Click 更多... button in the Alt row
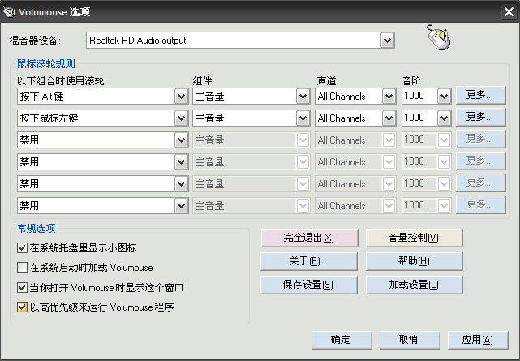The height and width of the screenshot is (361, 520). 480,95
